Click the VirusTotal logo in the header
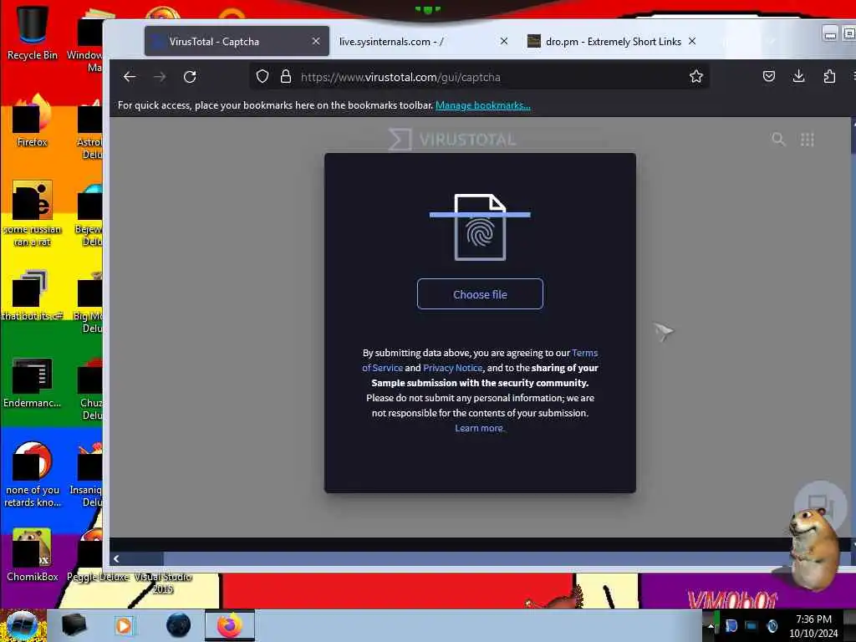This screenshot has height=642, width=856. pyautogui.click(x=452, y=140)
